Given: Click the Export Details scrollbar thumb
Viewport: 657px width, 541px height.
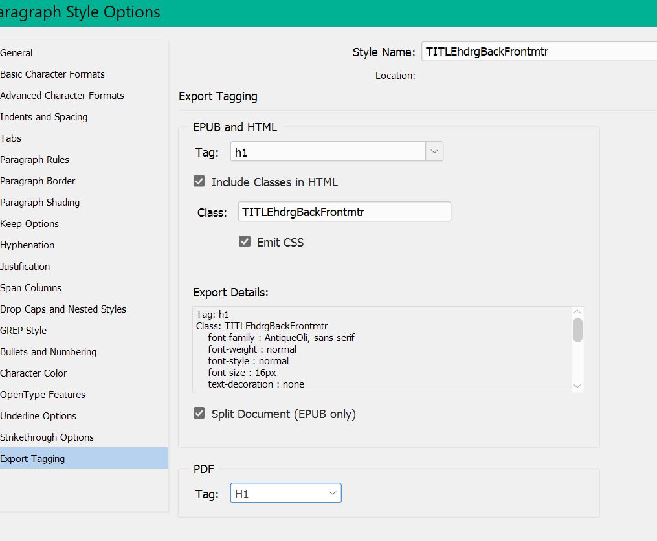Looking at the screenshot, I should (577, 330).
